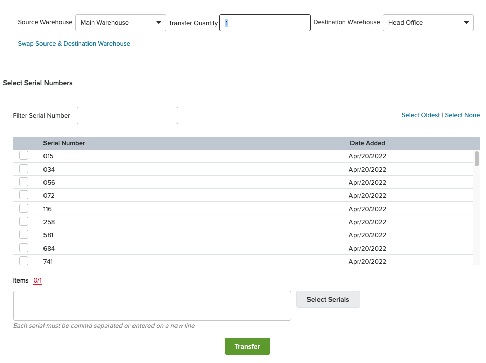Viewport: 486px width, 363px height.
Task: Click the Filter Serial Number box
Action: [127, 115]
